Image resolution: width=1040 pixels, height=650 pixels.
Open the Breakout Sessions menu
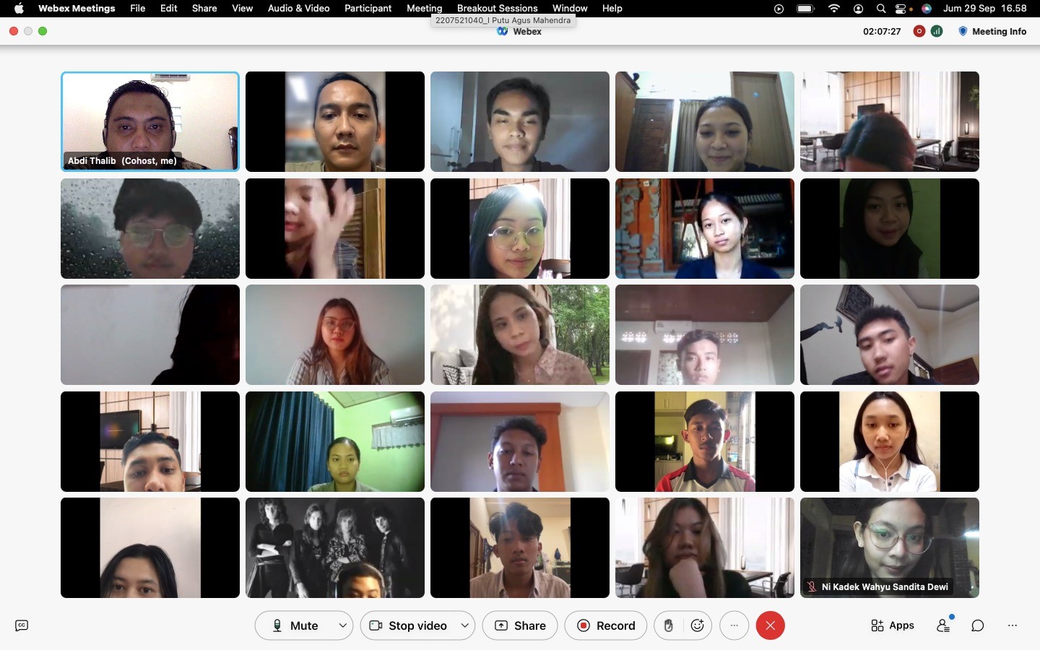point(497,8)
